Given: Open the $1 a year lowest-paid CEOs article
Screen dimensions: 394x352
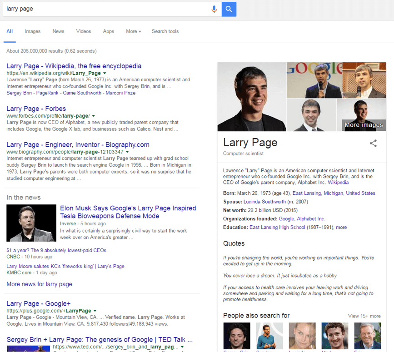Looking at the screenshot, I should coord(56,250).
